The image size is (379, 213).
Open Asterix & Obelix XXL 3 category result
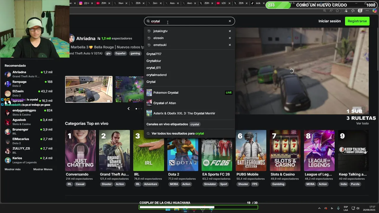[x=189, y=113]
